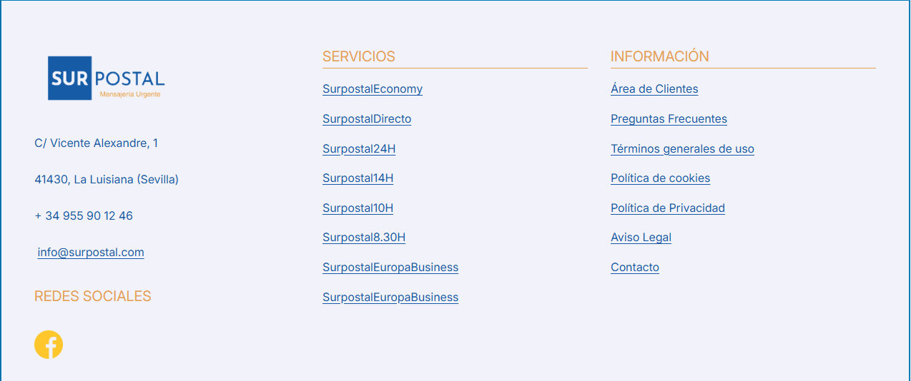Open Preguntas Frecuentes page
The width and height of the screenshot is (911, 381).
669,119
